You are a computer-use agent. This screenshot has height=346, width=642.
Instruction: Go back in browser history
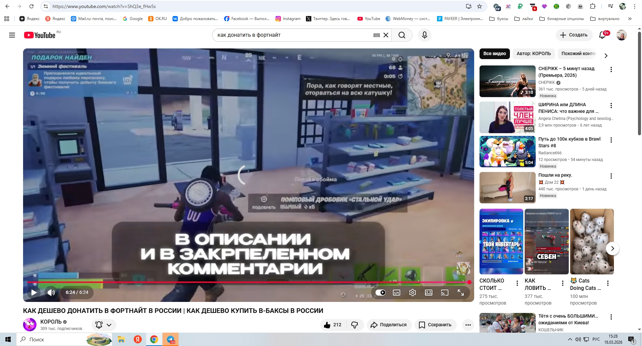(x=7, y=6)
